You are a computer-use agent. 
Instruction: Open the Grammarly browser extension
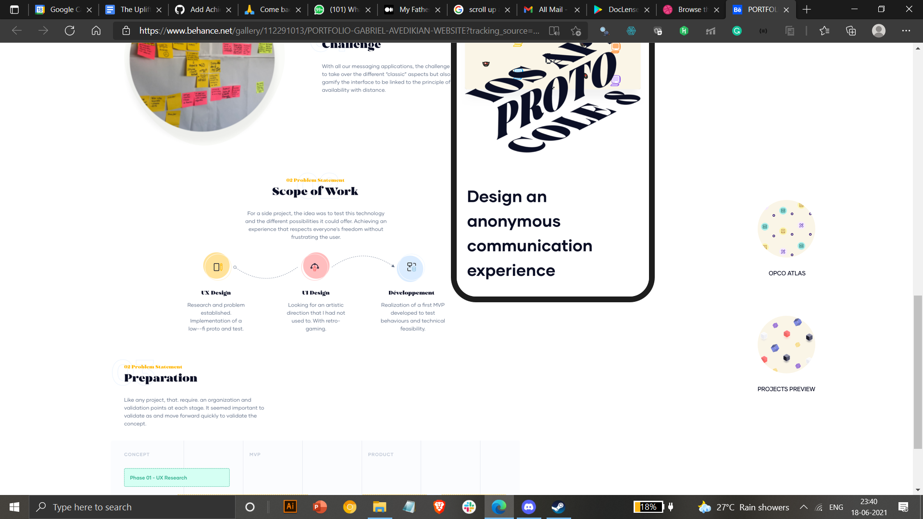pos(736,31)
